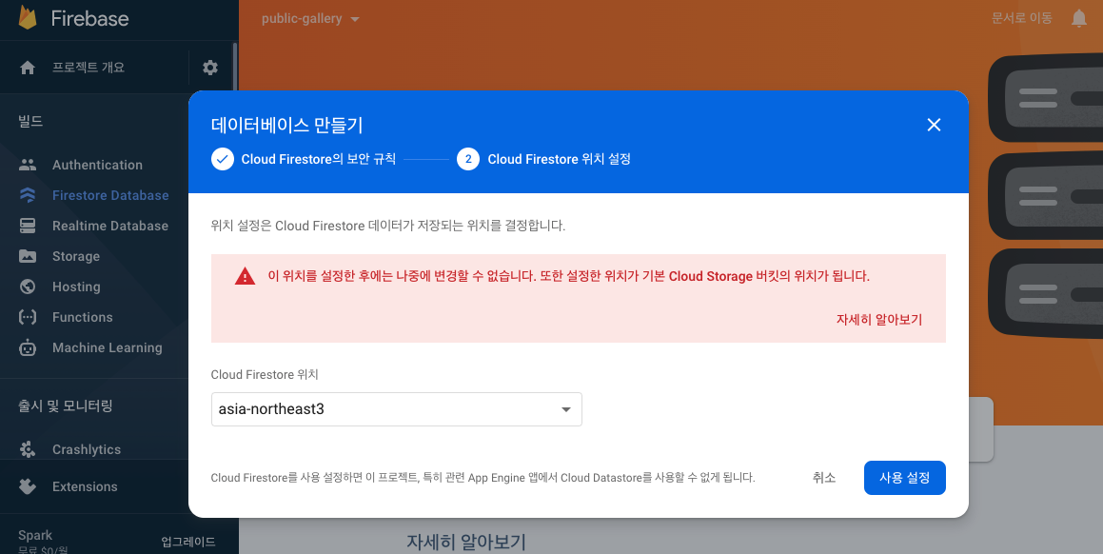The height and width of the screenshot is (554, 1103).
Task: Click the red location warning message text
Action: (568, 276)
